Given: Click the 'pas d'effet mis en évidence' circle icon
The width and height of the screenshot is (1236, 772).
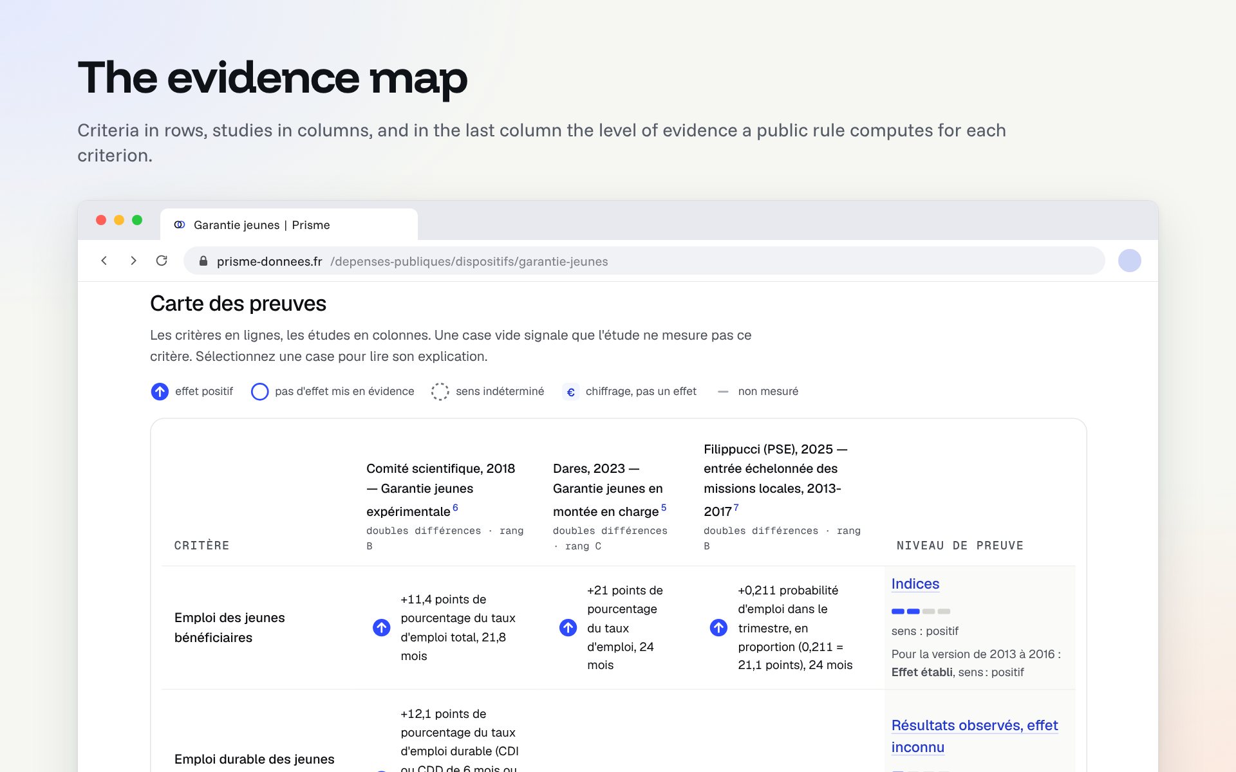Looking at the screenshot, I should [x=259, y=391].
